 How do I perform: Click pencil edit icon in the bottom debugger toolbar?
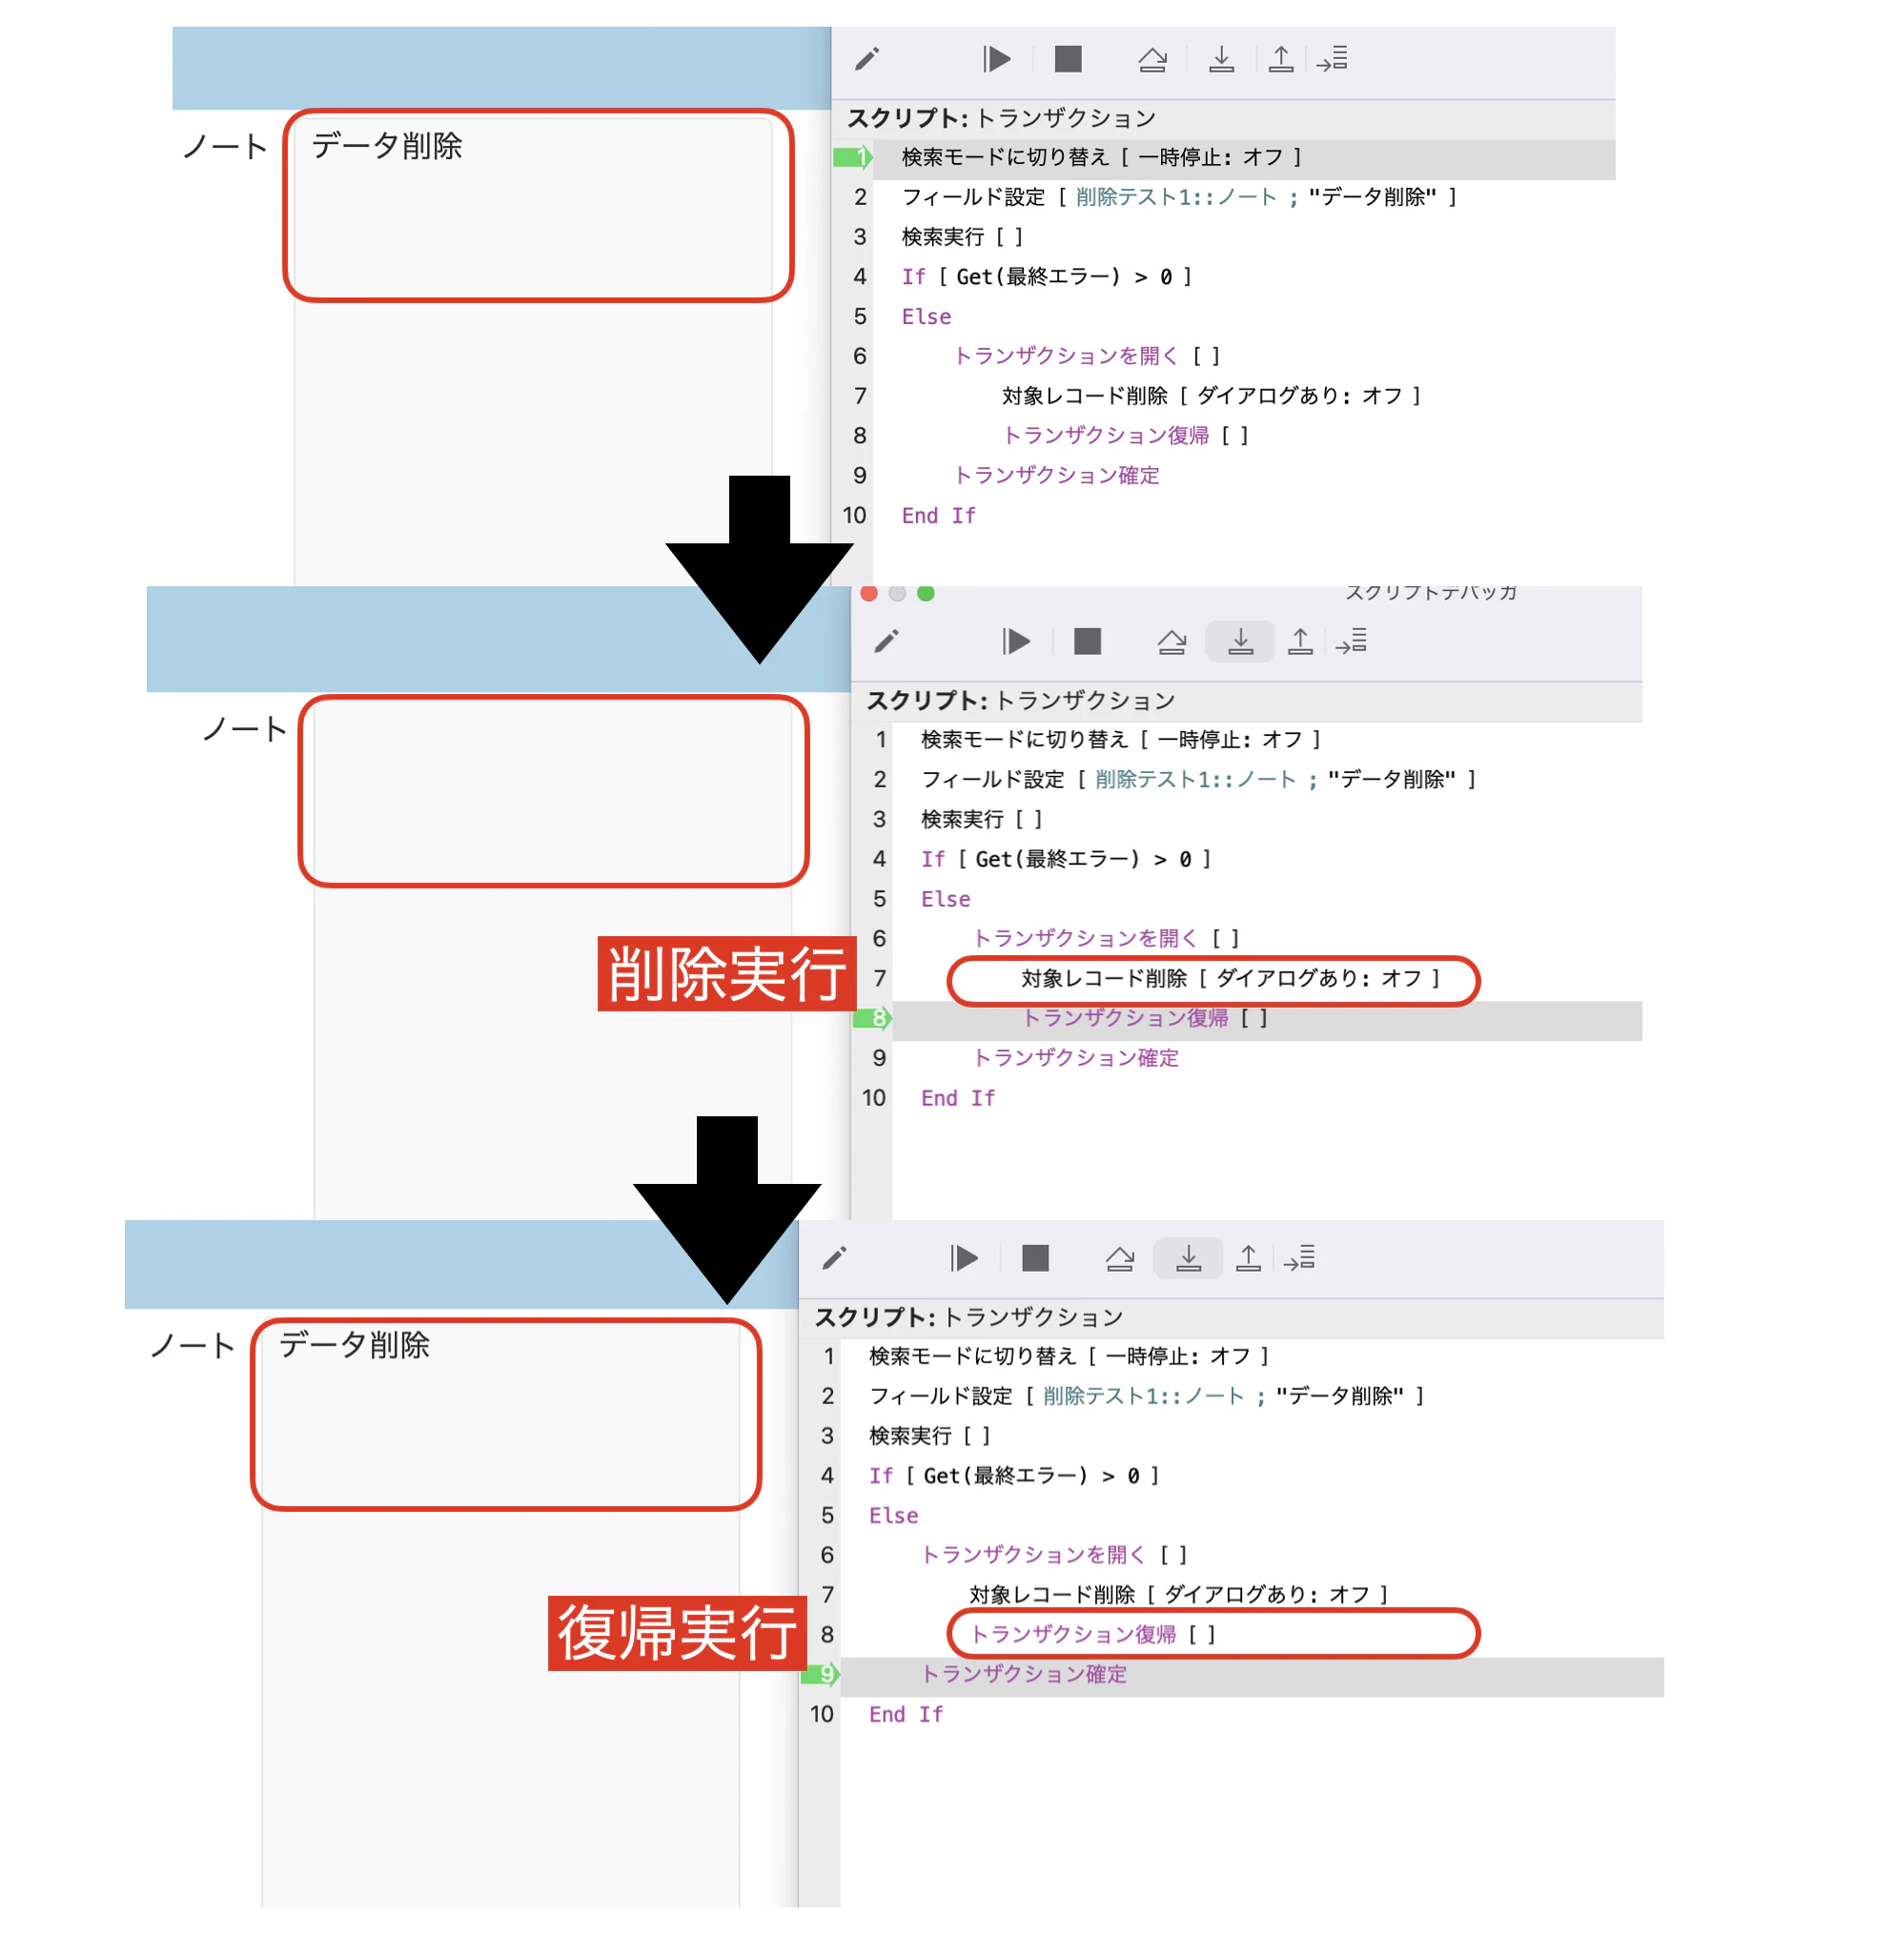point(834,1257)
